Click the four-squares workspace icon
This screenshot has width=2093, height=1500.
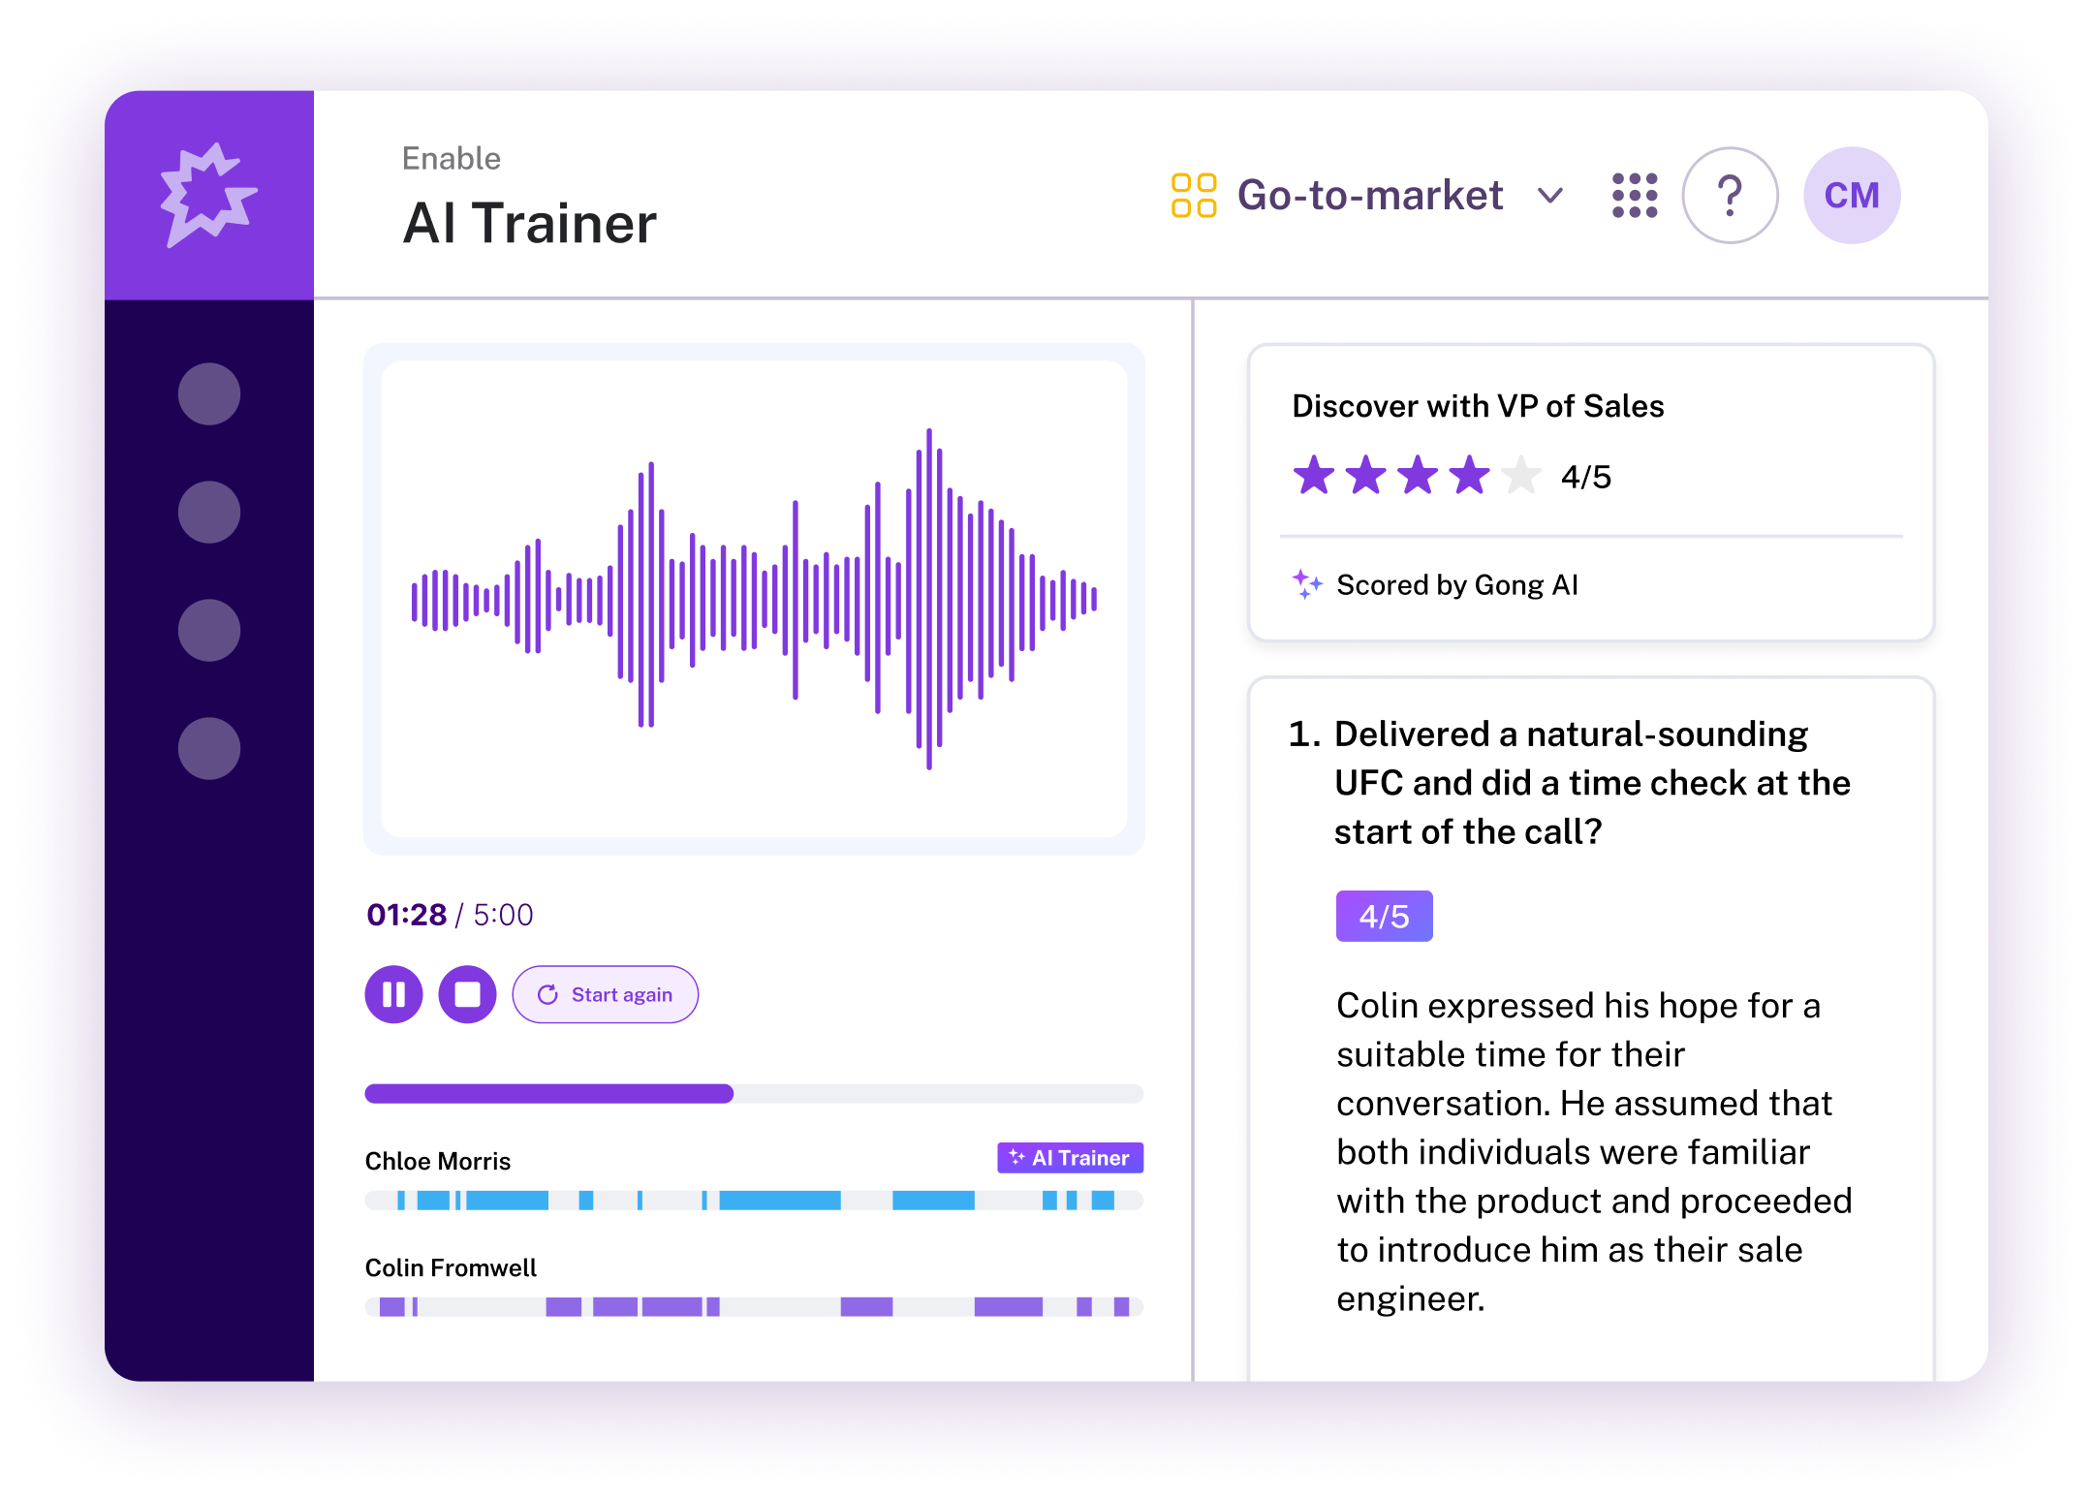pos(1193,196)
